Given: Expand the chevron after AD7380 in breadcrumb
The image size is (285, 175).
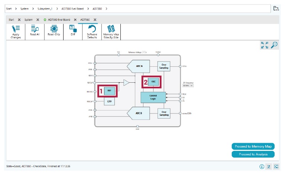Looking at the screenshot, I should click(x=106, y=9).
